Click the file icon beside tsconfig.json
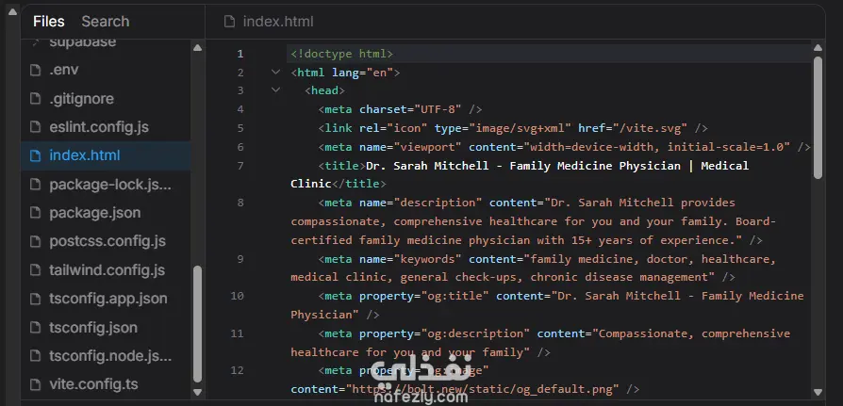Screen dimensions: 843x406 (x=36, y=328)
